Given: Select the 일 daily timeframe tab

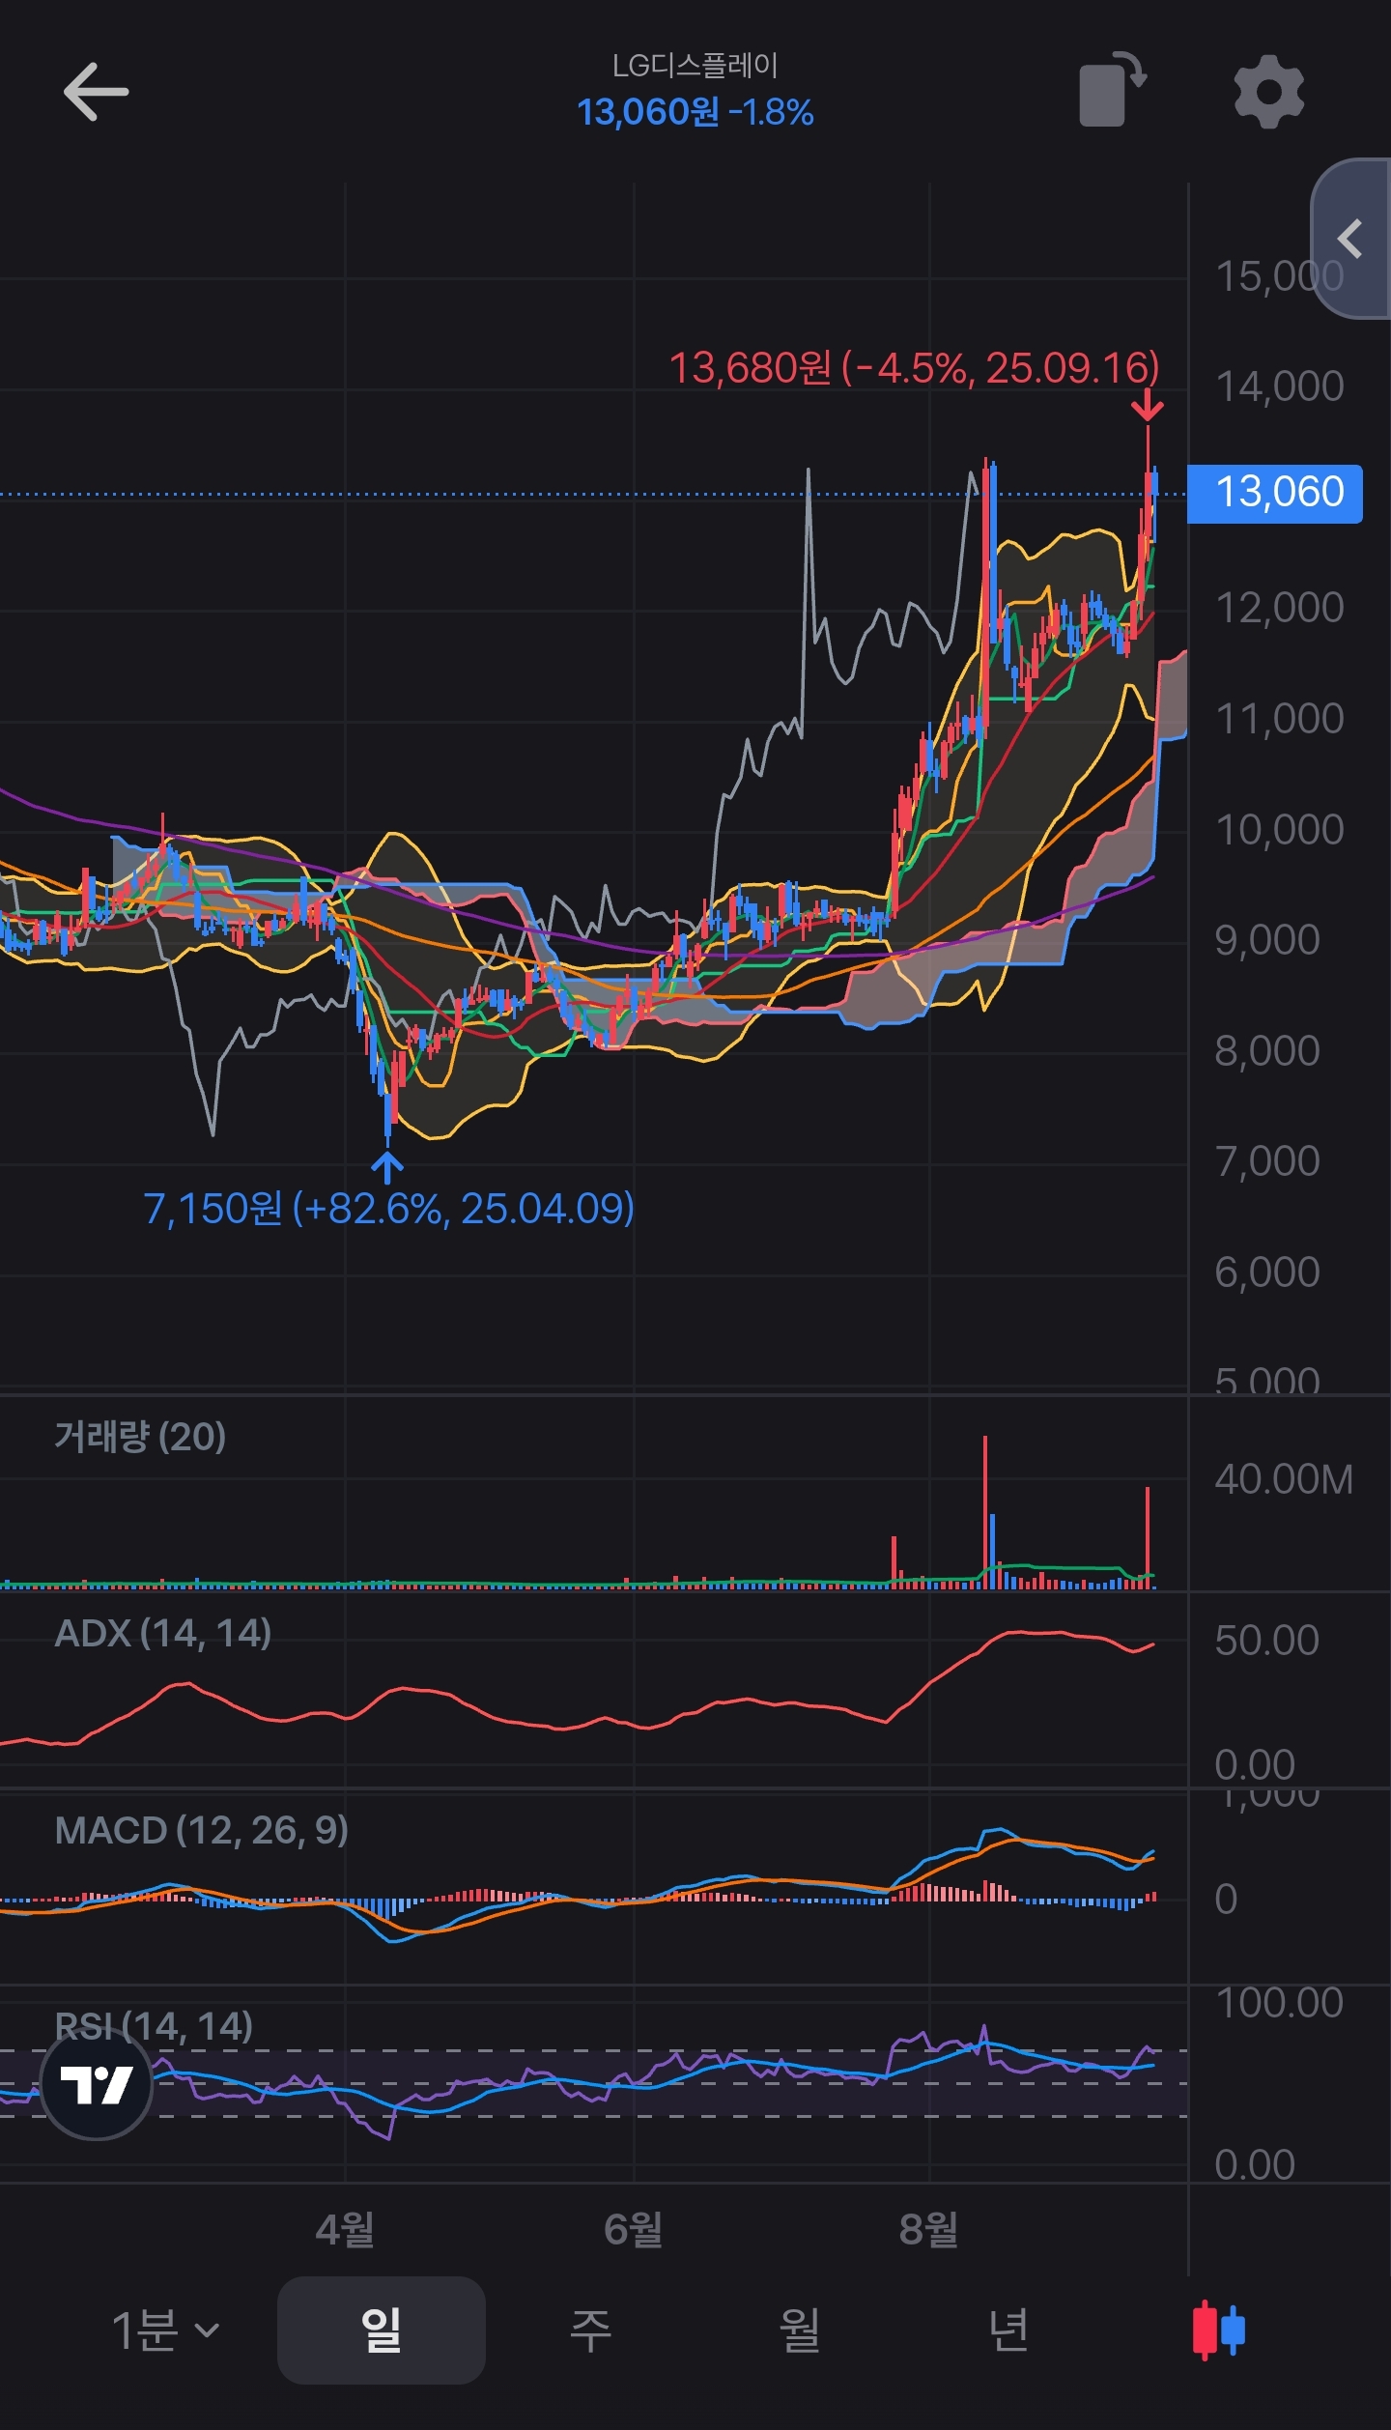Looking at the screenshot, I should pos(382,2330).
